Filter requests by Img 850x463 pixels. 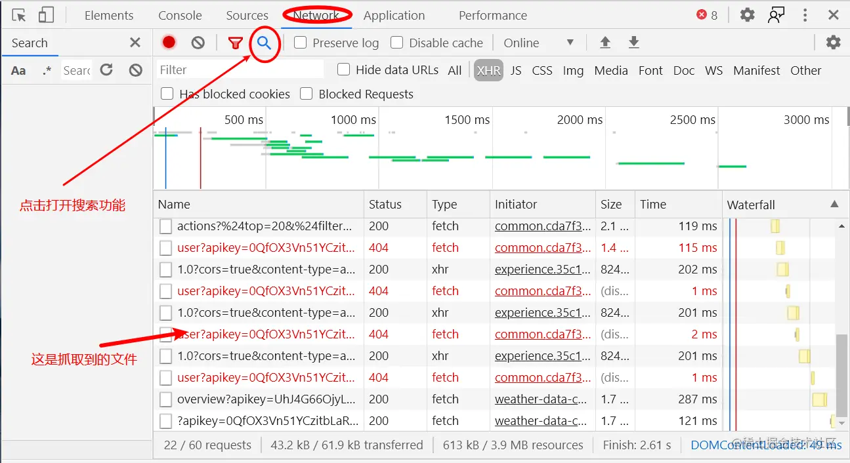[x=573, y=70]
